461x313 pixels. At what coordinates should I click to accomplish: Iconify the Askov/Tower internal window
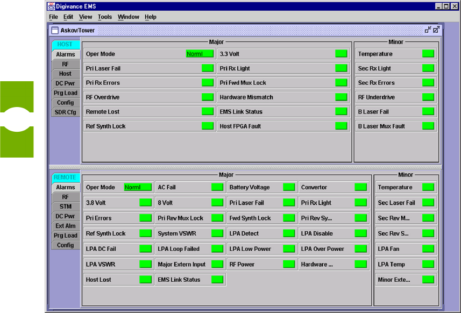tap(428, 30)
